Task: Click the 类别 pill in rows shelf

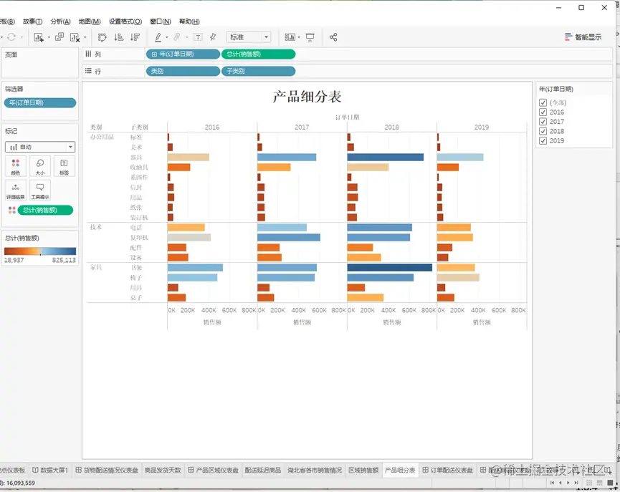Action: tap(183, 71)
